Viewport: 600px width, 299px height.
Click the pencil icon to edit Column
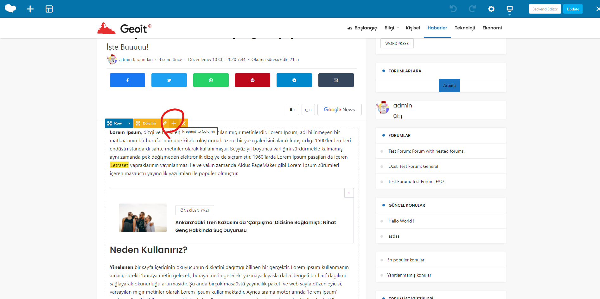[165, 123]
